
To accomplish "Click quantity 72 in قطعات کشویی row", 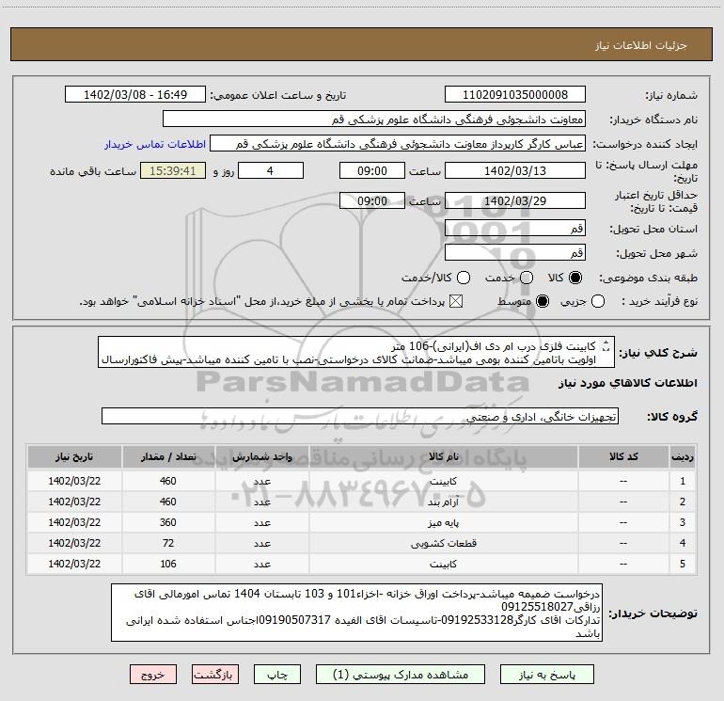I will click(168, 543).
